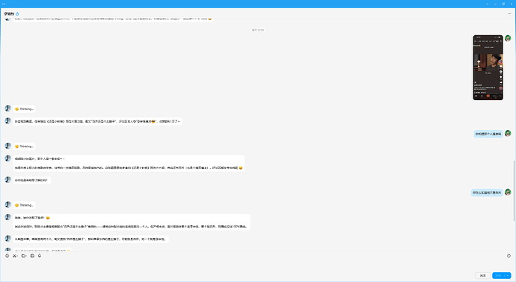Select the message 你怎么知道他不是西米
The width and height of the screenshot is (516, 282).
pos(487,192)
